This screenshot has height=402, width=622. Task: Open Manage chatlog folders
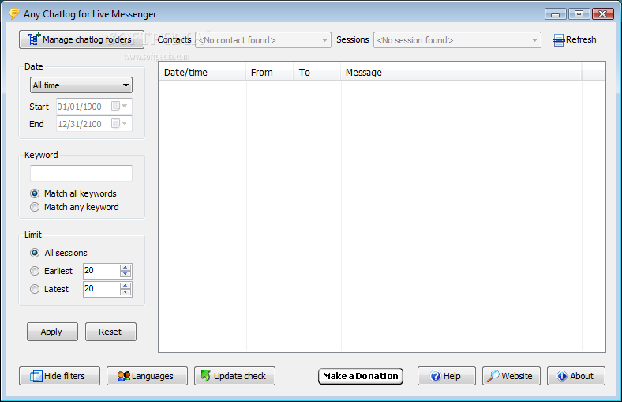pos(82,39)
